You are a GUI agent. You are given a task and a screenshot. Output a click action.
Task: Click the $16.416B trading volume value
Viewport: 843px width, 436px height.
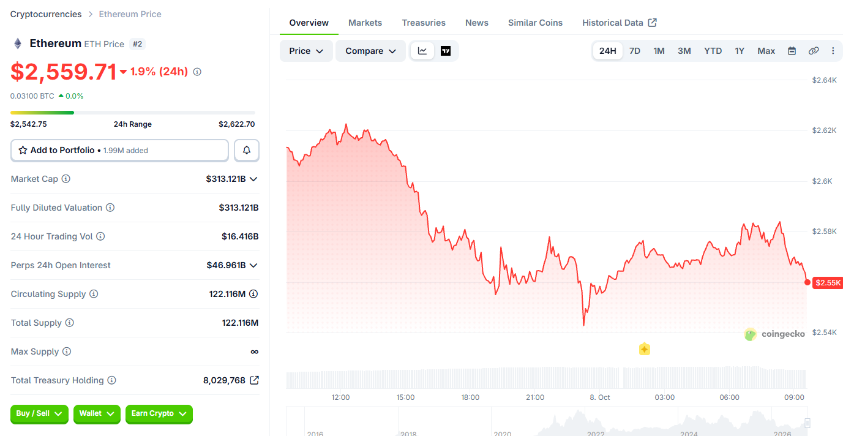point(240,236)
